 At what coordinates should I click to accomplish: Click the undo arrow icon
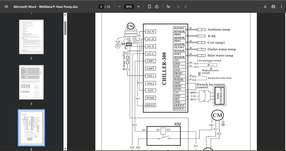(178, 7)
